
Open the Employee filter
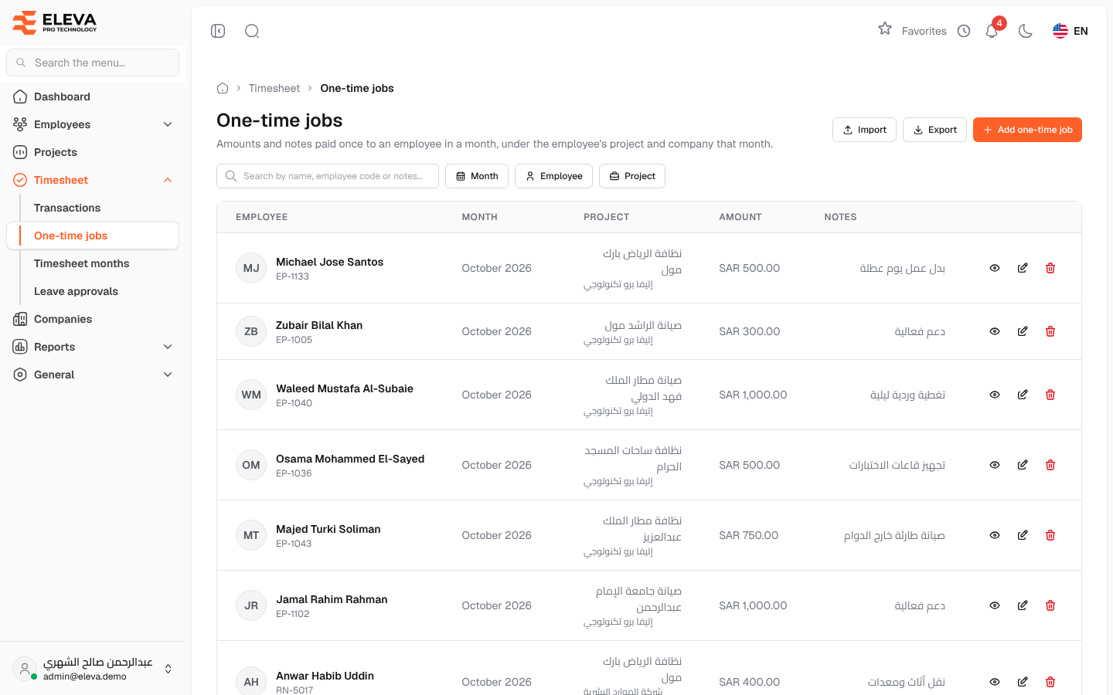point(553,176)
